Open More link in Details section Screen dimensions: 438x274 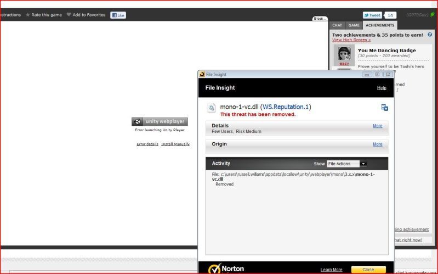tap(378, 126)
